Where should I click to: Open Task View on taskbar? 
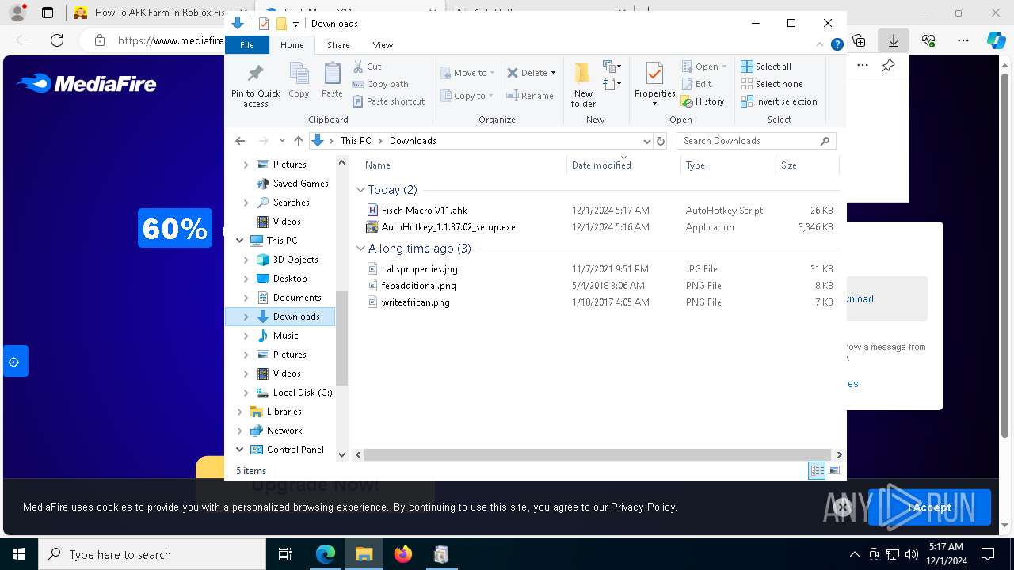click(286, 554)
